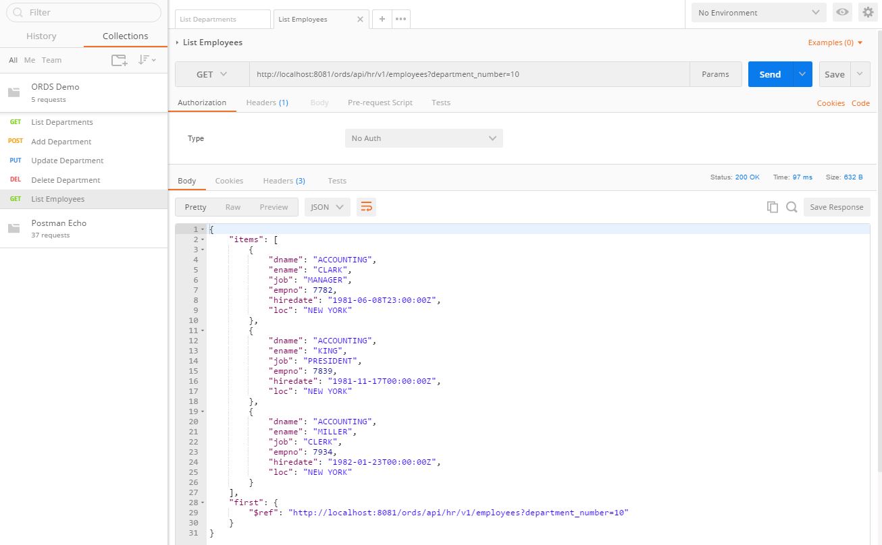The height and width of the screenshot is (545, 882).
Task: Open search icon in response body
Action: pyautogui.click(x=792, y=207)
